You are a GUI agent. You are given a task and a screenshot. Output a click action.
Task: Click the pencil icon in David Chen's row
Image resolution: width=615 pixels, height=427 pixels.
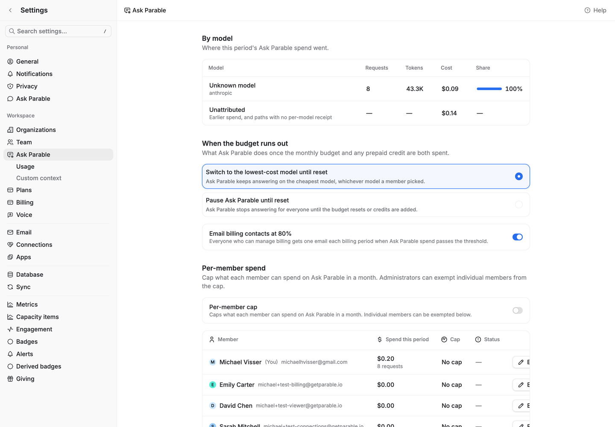coord(521,406)
